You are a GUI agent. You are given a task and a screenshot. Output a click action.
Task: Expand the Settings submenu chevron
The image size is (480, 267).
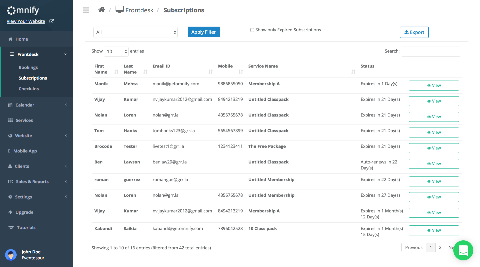[x=66, y=197]
